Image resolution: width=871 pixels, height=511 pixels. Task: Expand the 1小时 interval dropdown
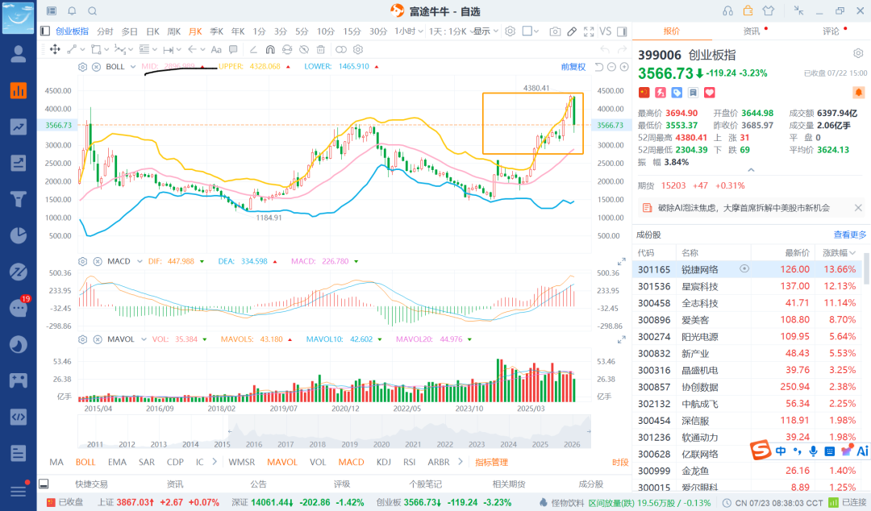click(x=409, y=31)
